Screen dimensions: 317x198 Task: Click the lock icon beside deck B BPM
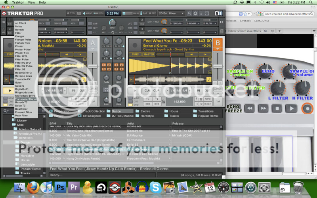coord(164,101)
